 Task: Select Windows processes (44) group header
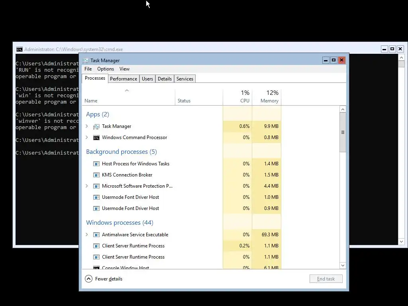(x=120, y=223)
